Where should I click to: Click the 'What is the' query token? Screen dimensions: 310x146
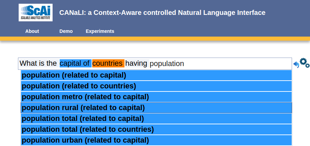[38, 63]
